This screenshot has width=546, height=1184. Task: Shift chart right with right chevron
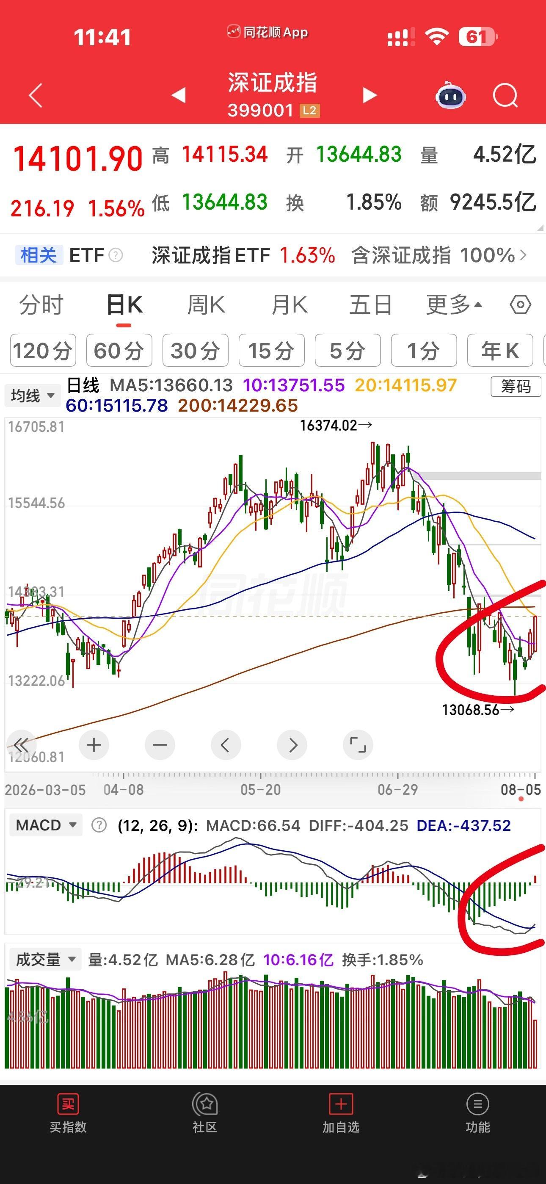point(292,744)
